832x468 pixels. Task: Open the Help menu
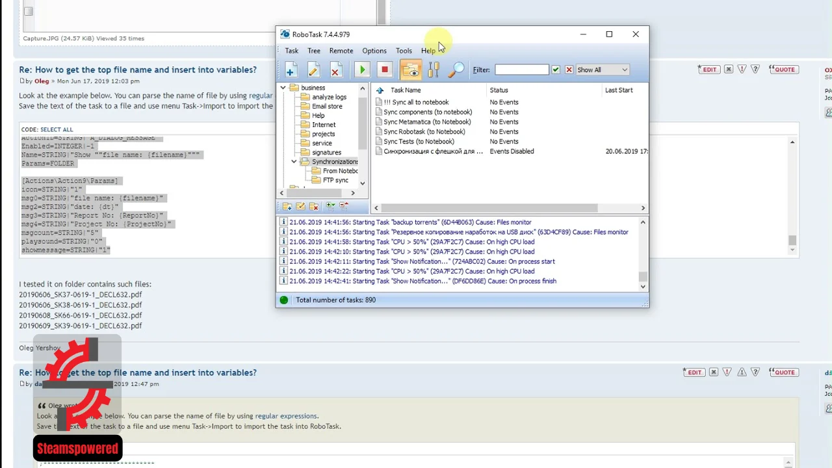click(428, 51)
